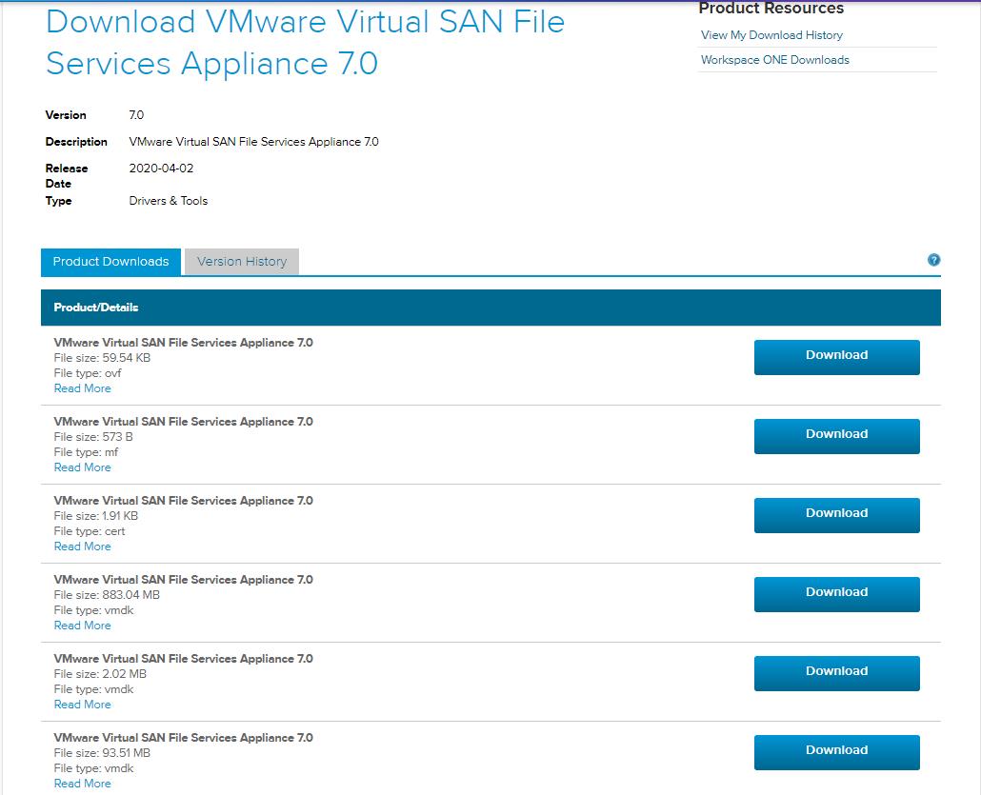Open View My Download History link

pyautogui.click(x=771, y=35)
